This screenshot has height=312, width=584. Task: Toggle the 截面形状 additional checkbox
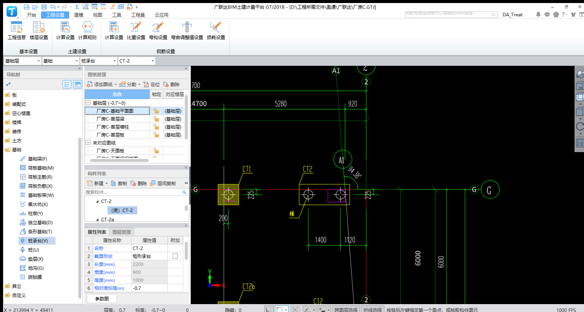[x=175, y=256]
